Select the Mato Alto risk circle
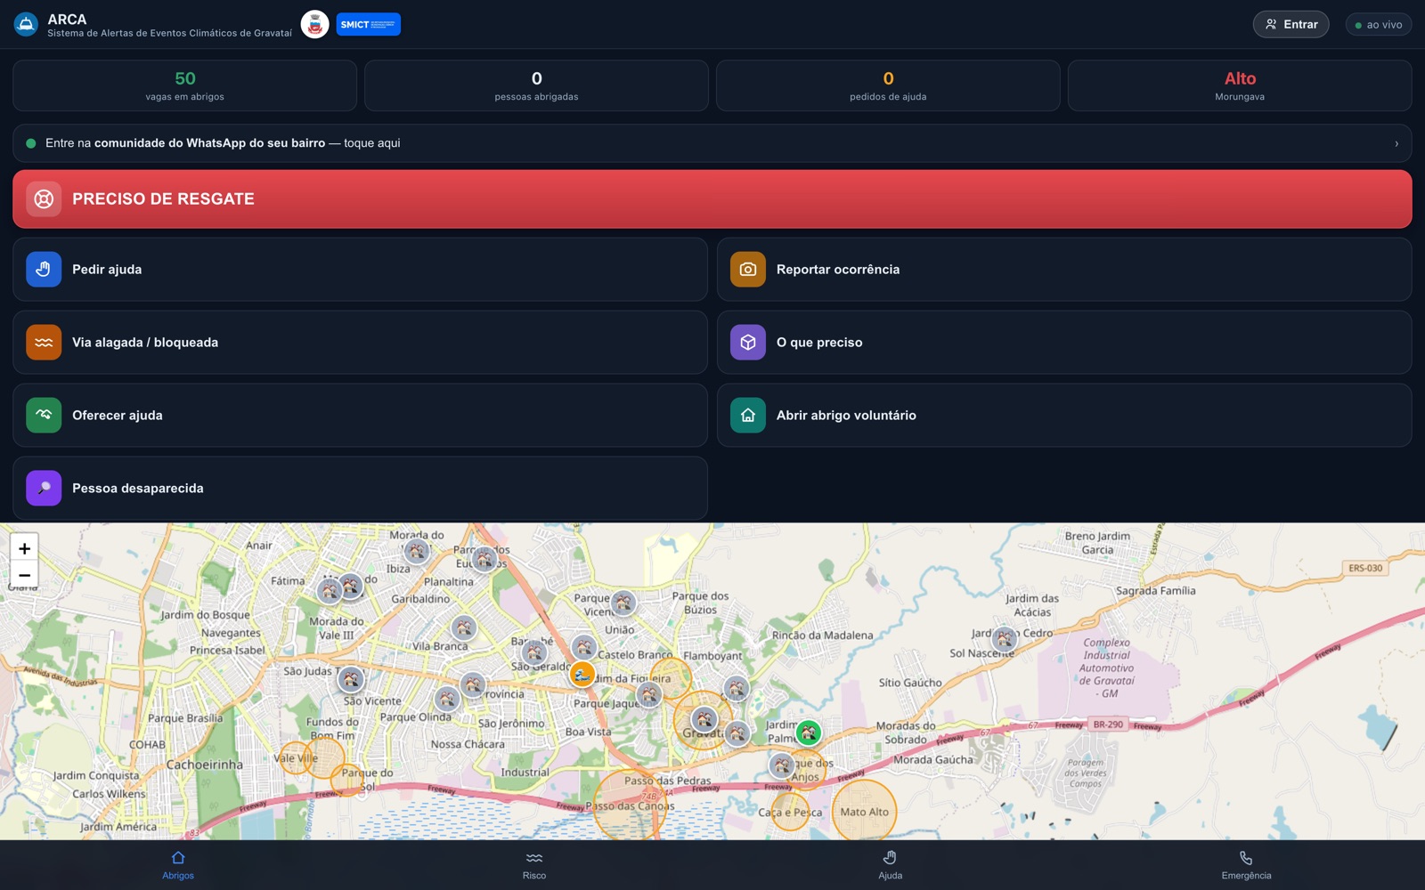The height and width of the screenshot is (890, 1425). [x=864, y=811]
